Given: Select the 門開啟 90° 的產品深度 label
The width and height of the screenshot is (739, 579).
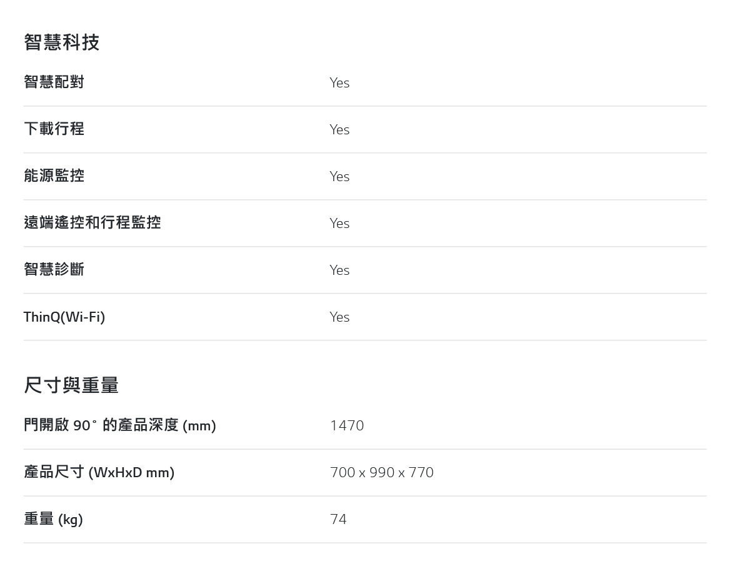Looking at the screenshot, I should [119, 425].
